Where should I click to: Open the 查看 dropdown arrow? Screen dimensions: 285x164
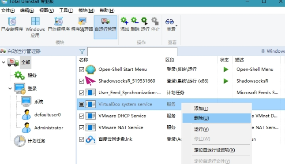point(176,26)
